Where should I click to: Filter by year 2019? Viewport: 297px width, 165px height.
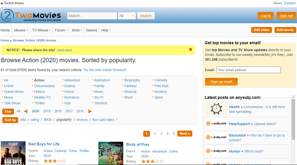47,111
